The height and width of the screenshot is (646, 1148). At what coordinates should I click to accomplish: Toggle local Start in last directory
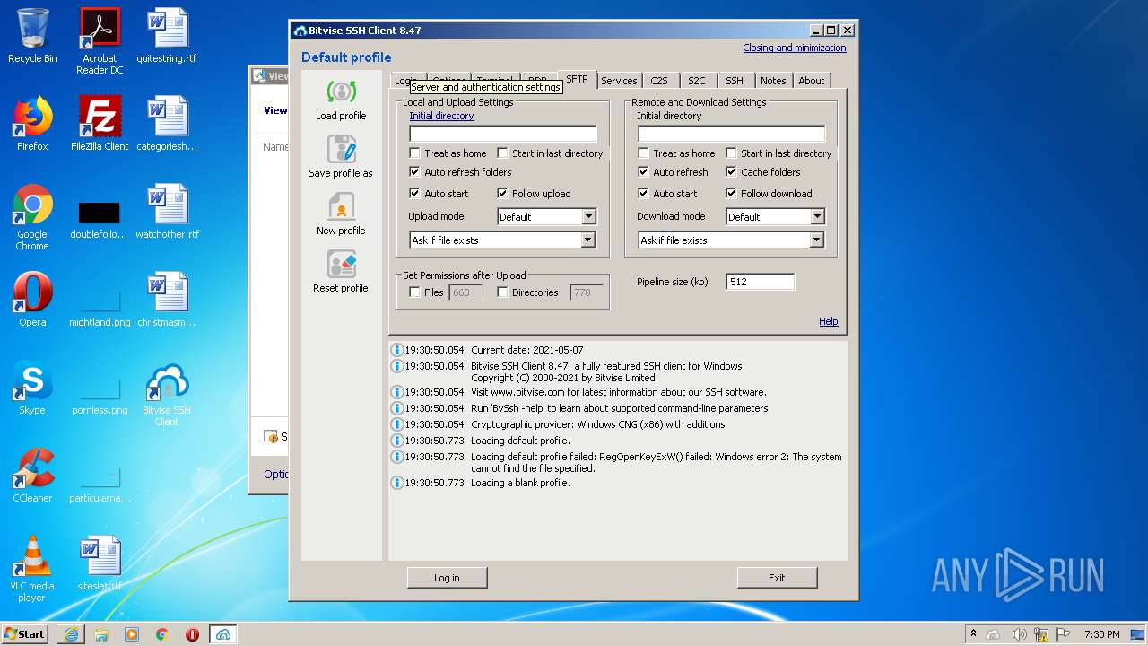[x=502, y=153]
